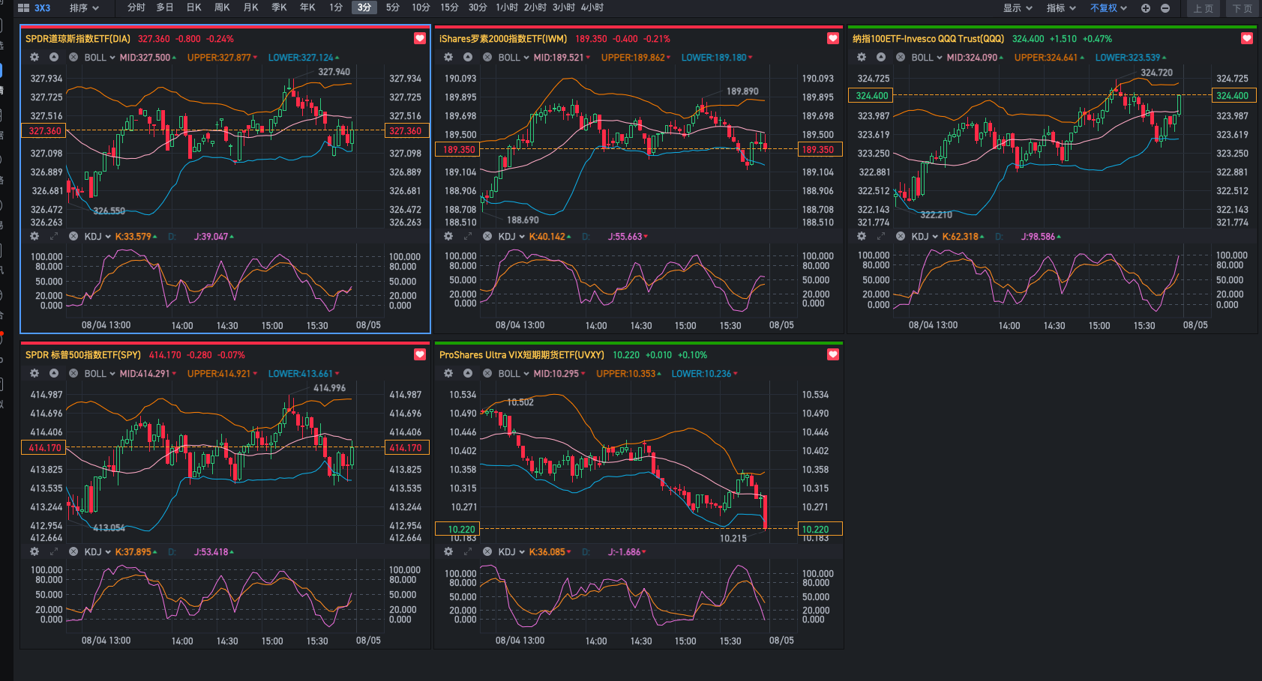Open BOLL indicator dropdown in DIA chart
Viewport: 1262px width, 681px height.
(x=100, y=58)
